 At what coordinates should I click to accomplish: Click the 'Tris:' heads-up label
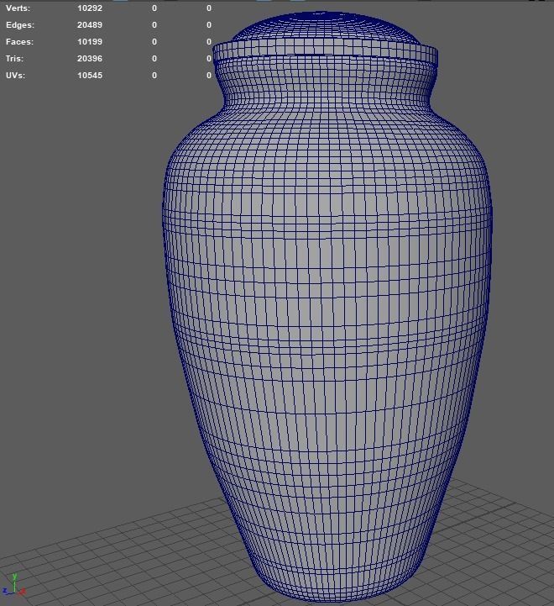(14, 59)
